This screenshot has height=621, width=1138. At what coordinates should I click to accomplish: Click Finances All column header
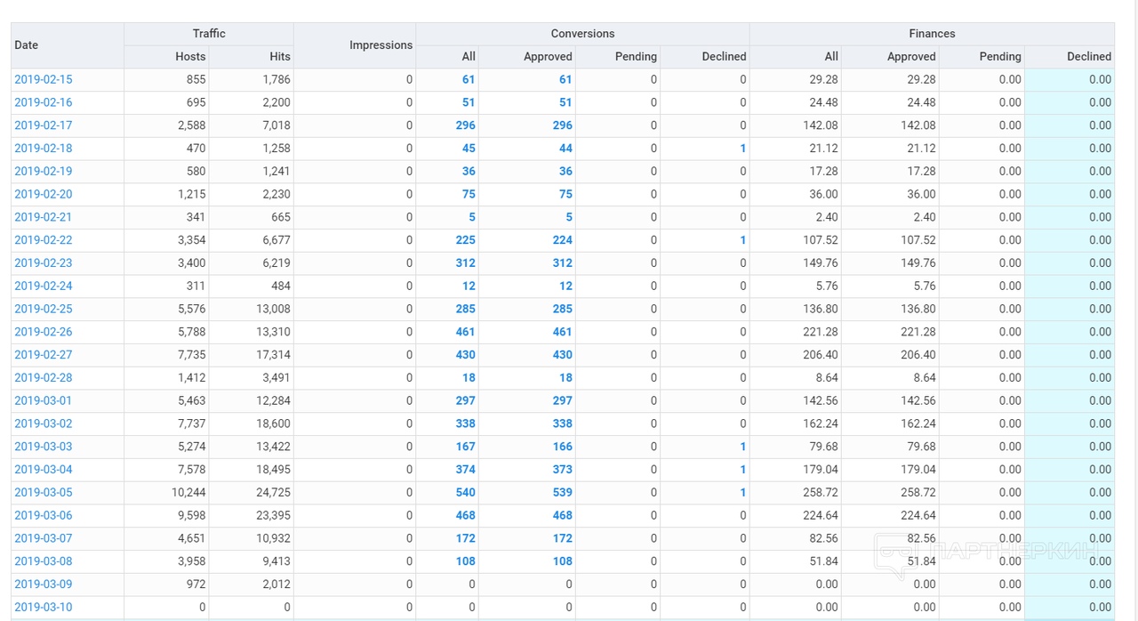point(830,57)
